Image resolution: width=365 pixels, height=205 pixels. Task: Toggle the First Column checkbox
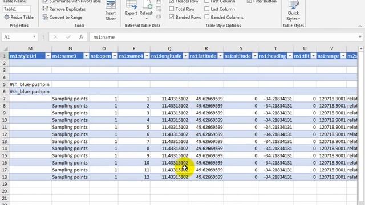[206, 1]
